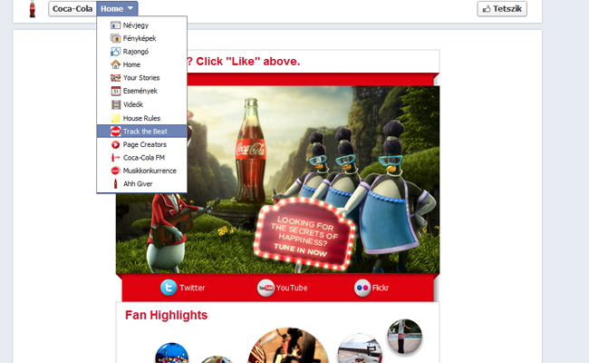Click the Coca-Cola bottle in the banner

[x=250, y=151]
